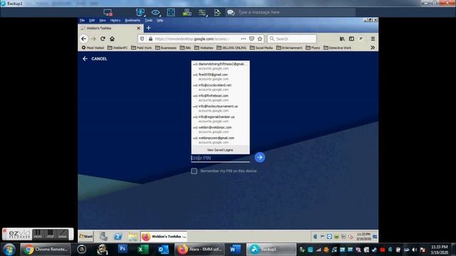
Task: Open the Tools menu in Firefox
Action: pyautogui.click(x=148, y=21)
